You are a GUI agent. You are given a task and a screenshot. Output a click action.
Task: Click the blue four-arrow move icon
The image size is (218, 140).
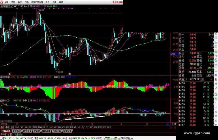pos(216,84)
